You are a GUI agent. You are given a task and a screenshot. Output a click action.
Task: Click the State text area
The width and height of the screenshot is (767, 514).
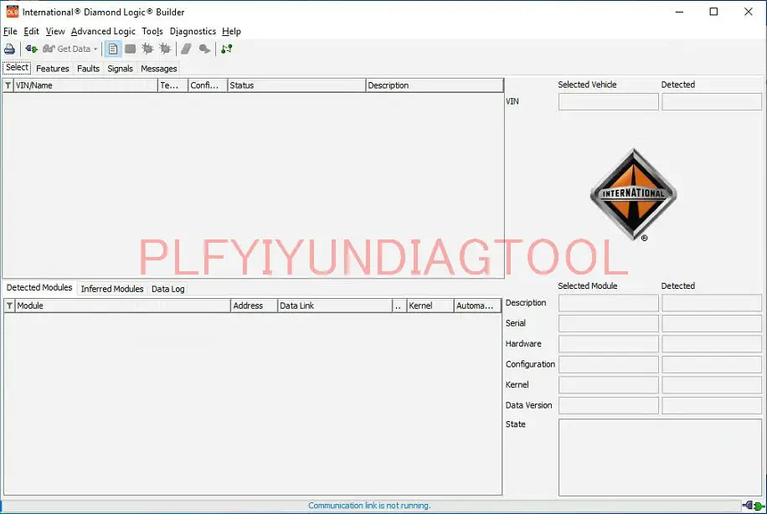661,458
